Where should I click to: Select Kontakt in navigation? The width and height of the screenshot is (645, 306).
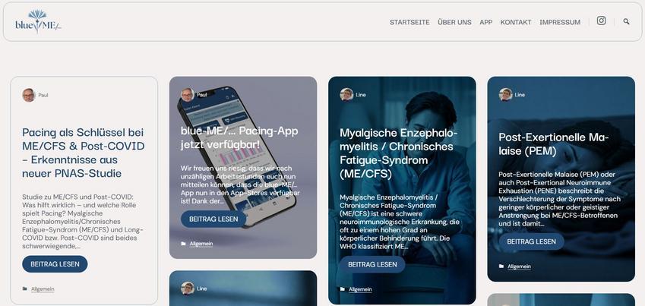click(x=516, y=22)
